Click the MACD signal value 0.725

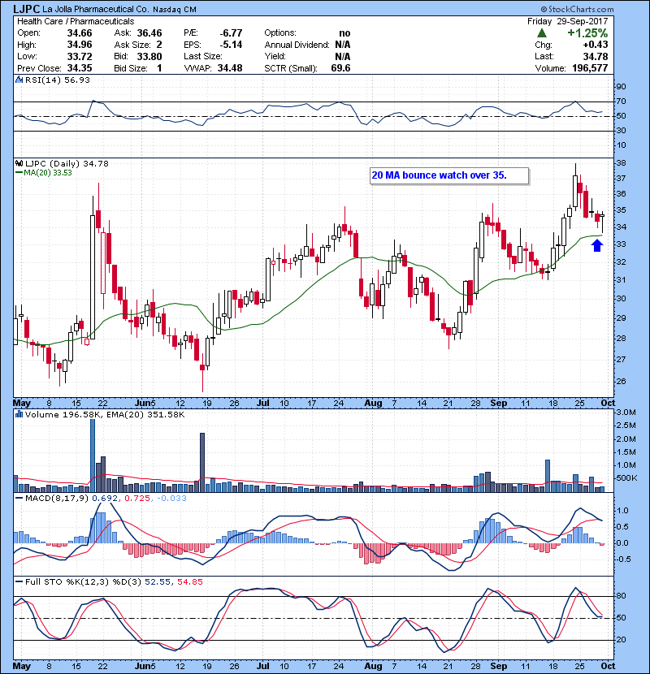click(136, 499)
